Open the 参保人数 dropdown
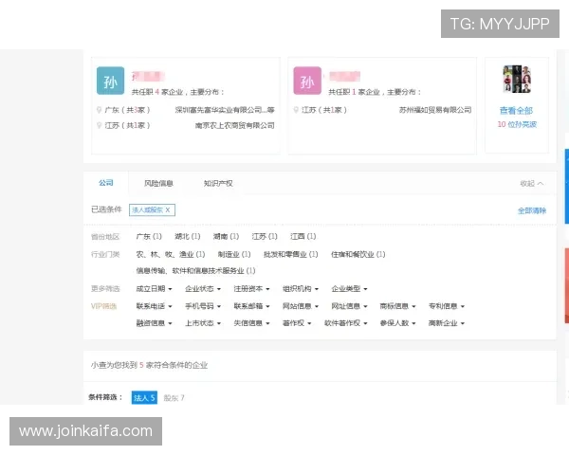Screen dimensions: 569x455 [397, 323]
